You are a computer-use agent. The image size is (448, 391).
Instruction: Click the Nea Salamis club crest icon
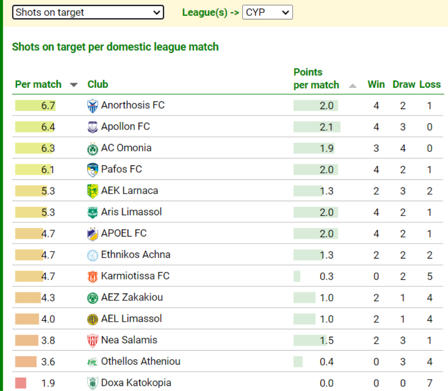pyautogui.click(x=93, y=341)
